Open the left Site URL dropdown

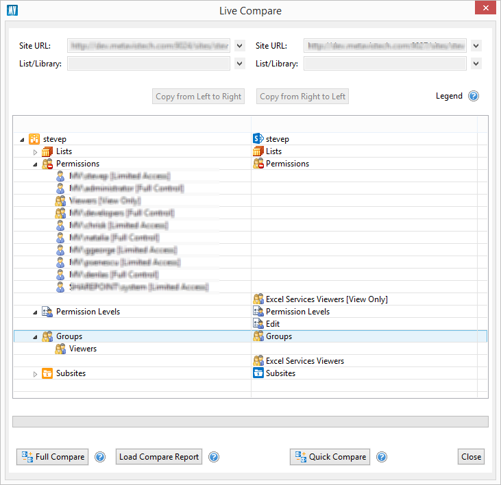coord(239,46)
